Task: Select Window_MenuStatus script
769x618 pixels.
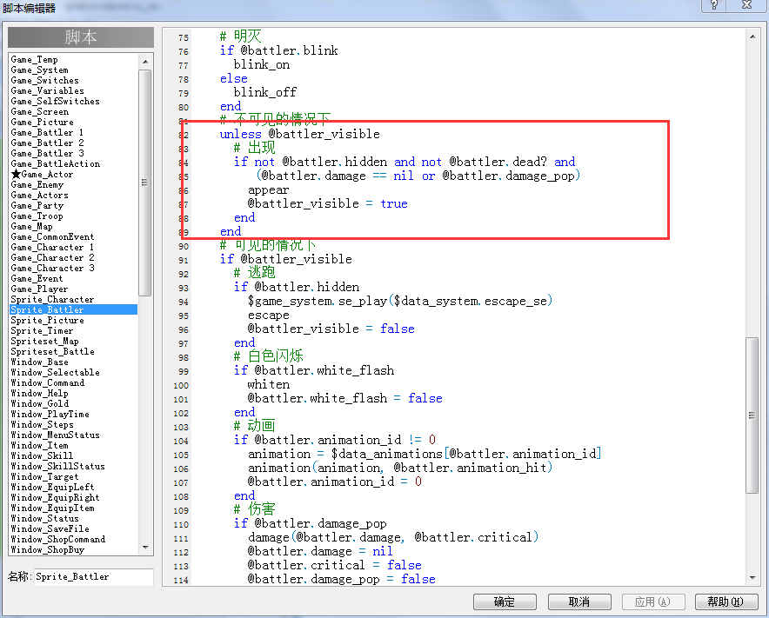Action: click(x=56, y=435)
